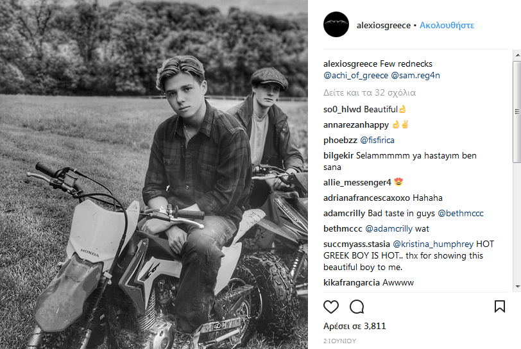The height and width of the screenshot is (349, 521).
Task: Click the comments scrollbar down arrow
Action: click(x=517, y=285)
